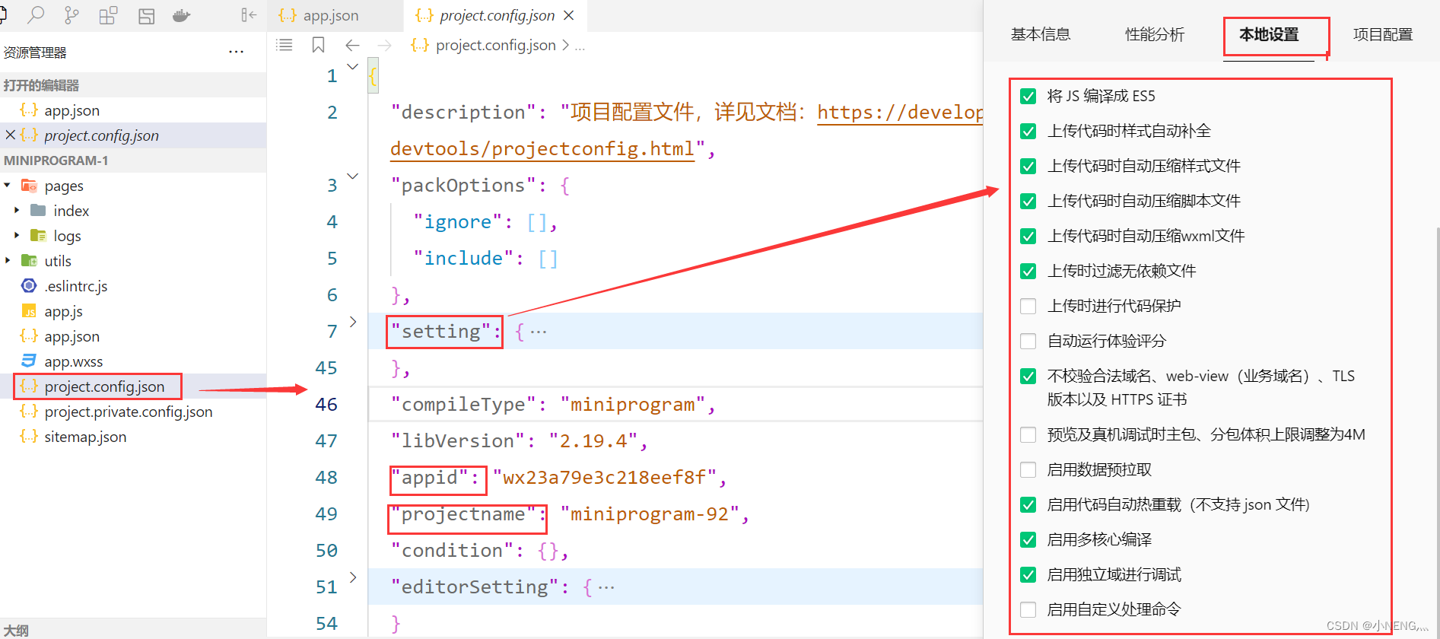Click the sitemap.json braces icon
1440x639 pixels.
(x=29, y=436)
